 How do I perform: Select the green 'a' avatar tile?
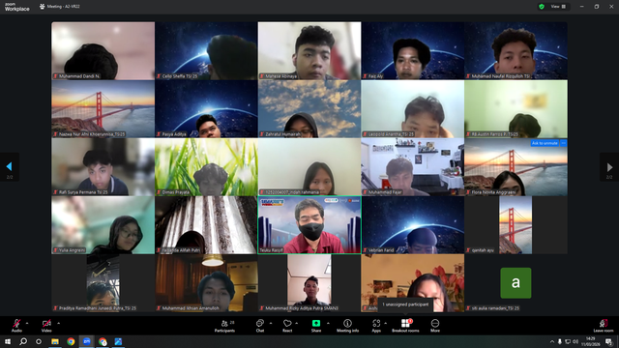[x=516, y=283]
